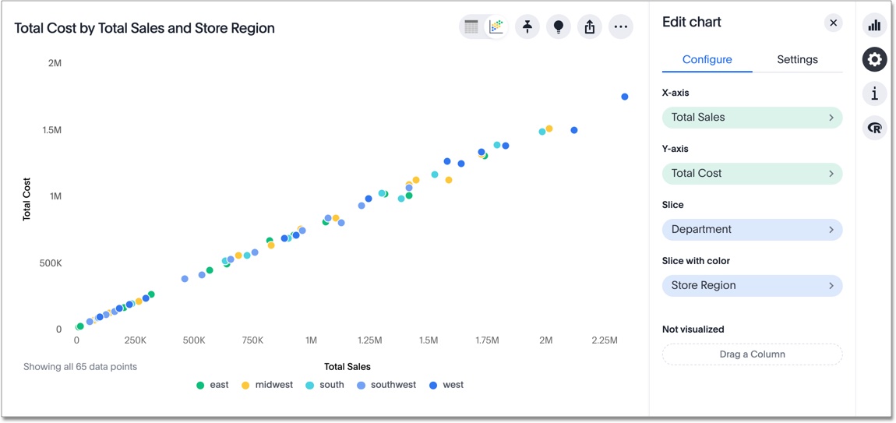Close the Edit chart panel
Image resolution: width=896 pixels, height=423 pixels.
tap(833, 23)
